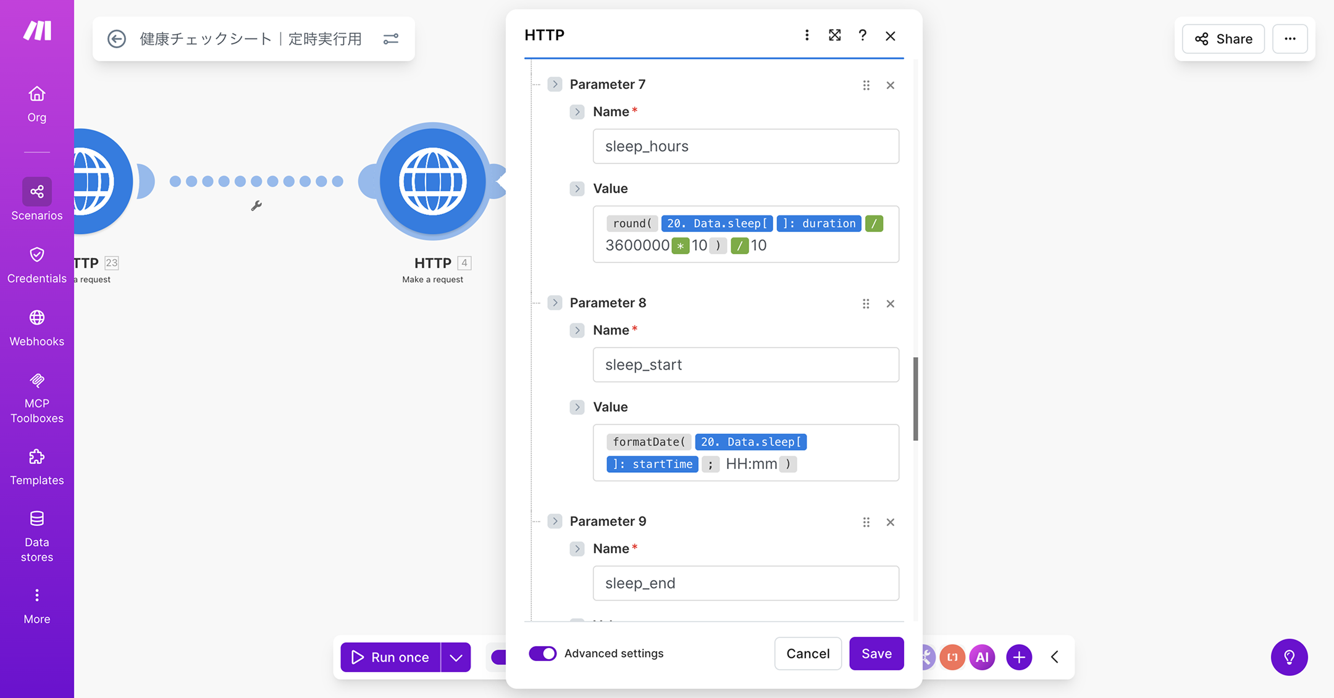Click the wrench icon under the connector

pyautogui.click(x=256, y=206)
